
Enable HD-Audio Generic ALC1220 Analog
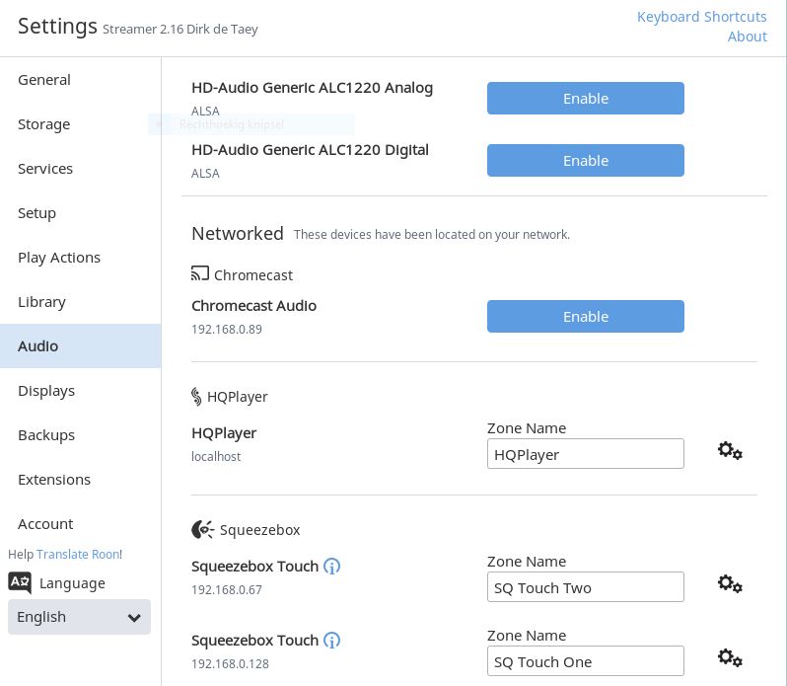(x=585, y=99)
